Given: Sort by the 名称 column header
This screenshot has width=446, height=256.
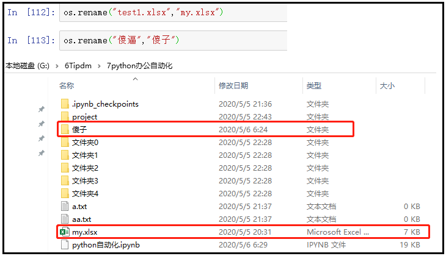Looking at the screenshot, I should pos(67,85).
